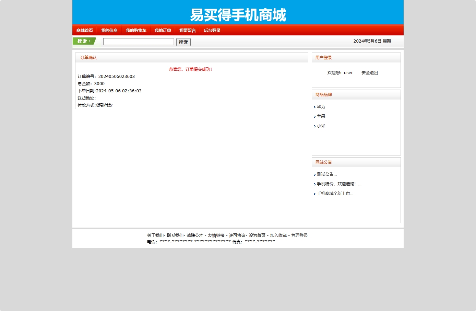
Task: Click the 搜索 button
Action: [x=183, y=42]
